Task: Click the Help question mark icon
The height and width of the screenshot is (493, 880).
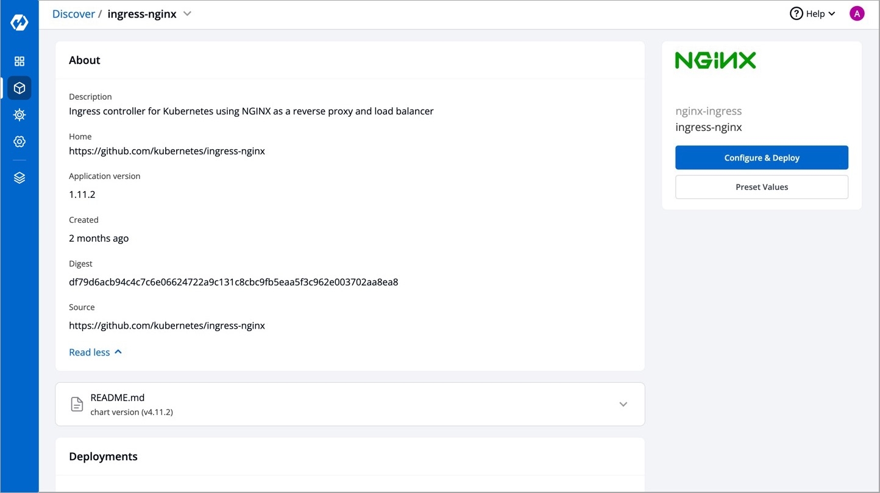Action: click(x=796, y=13)
